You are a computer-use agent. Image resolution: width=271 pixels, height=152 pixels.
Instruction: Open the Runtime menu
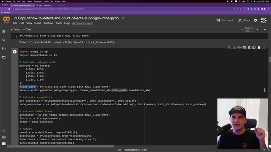[48, 23]
